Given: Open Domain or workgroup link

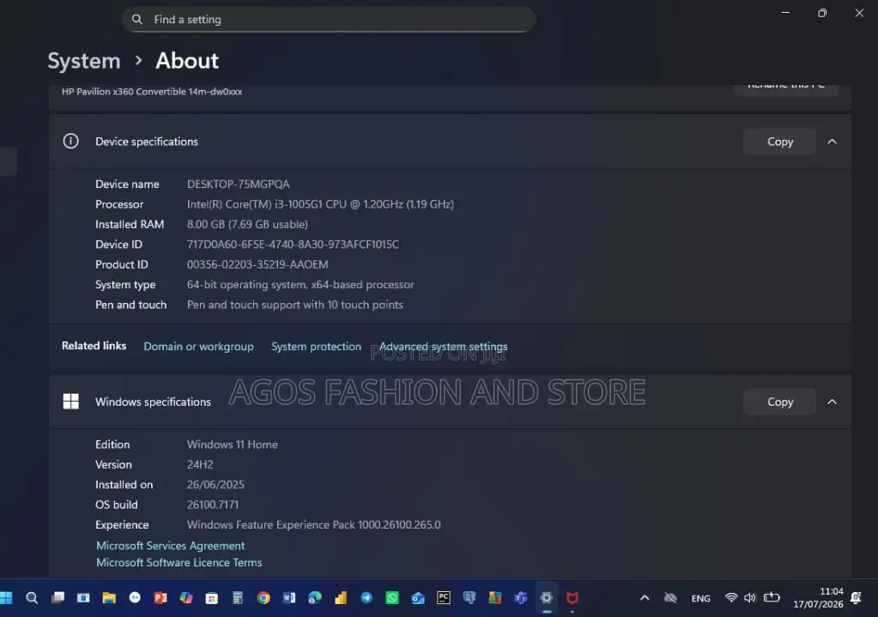Looking at the screenshot, I should point(198,347).
